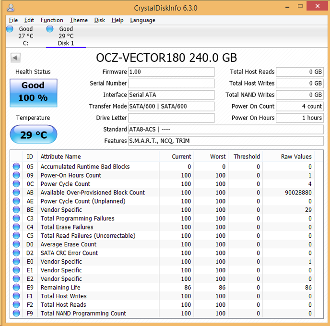Viewport: 330px width, 326px height.
Task: Click status orb for Power-On Hours Count
Action: [17, 175]
